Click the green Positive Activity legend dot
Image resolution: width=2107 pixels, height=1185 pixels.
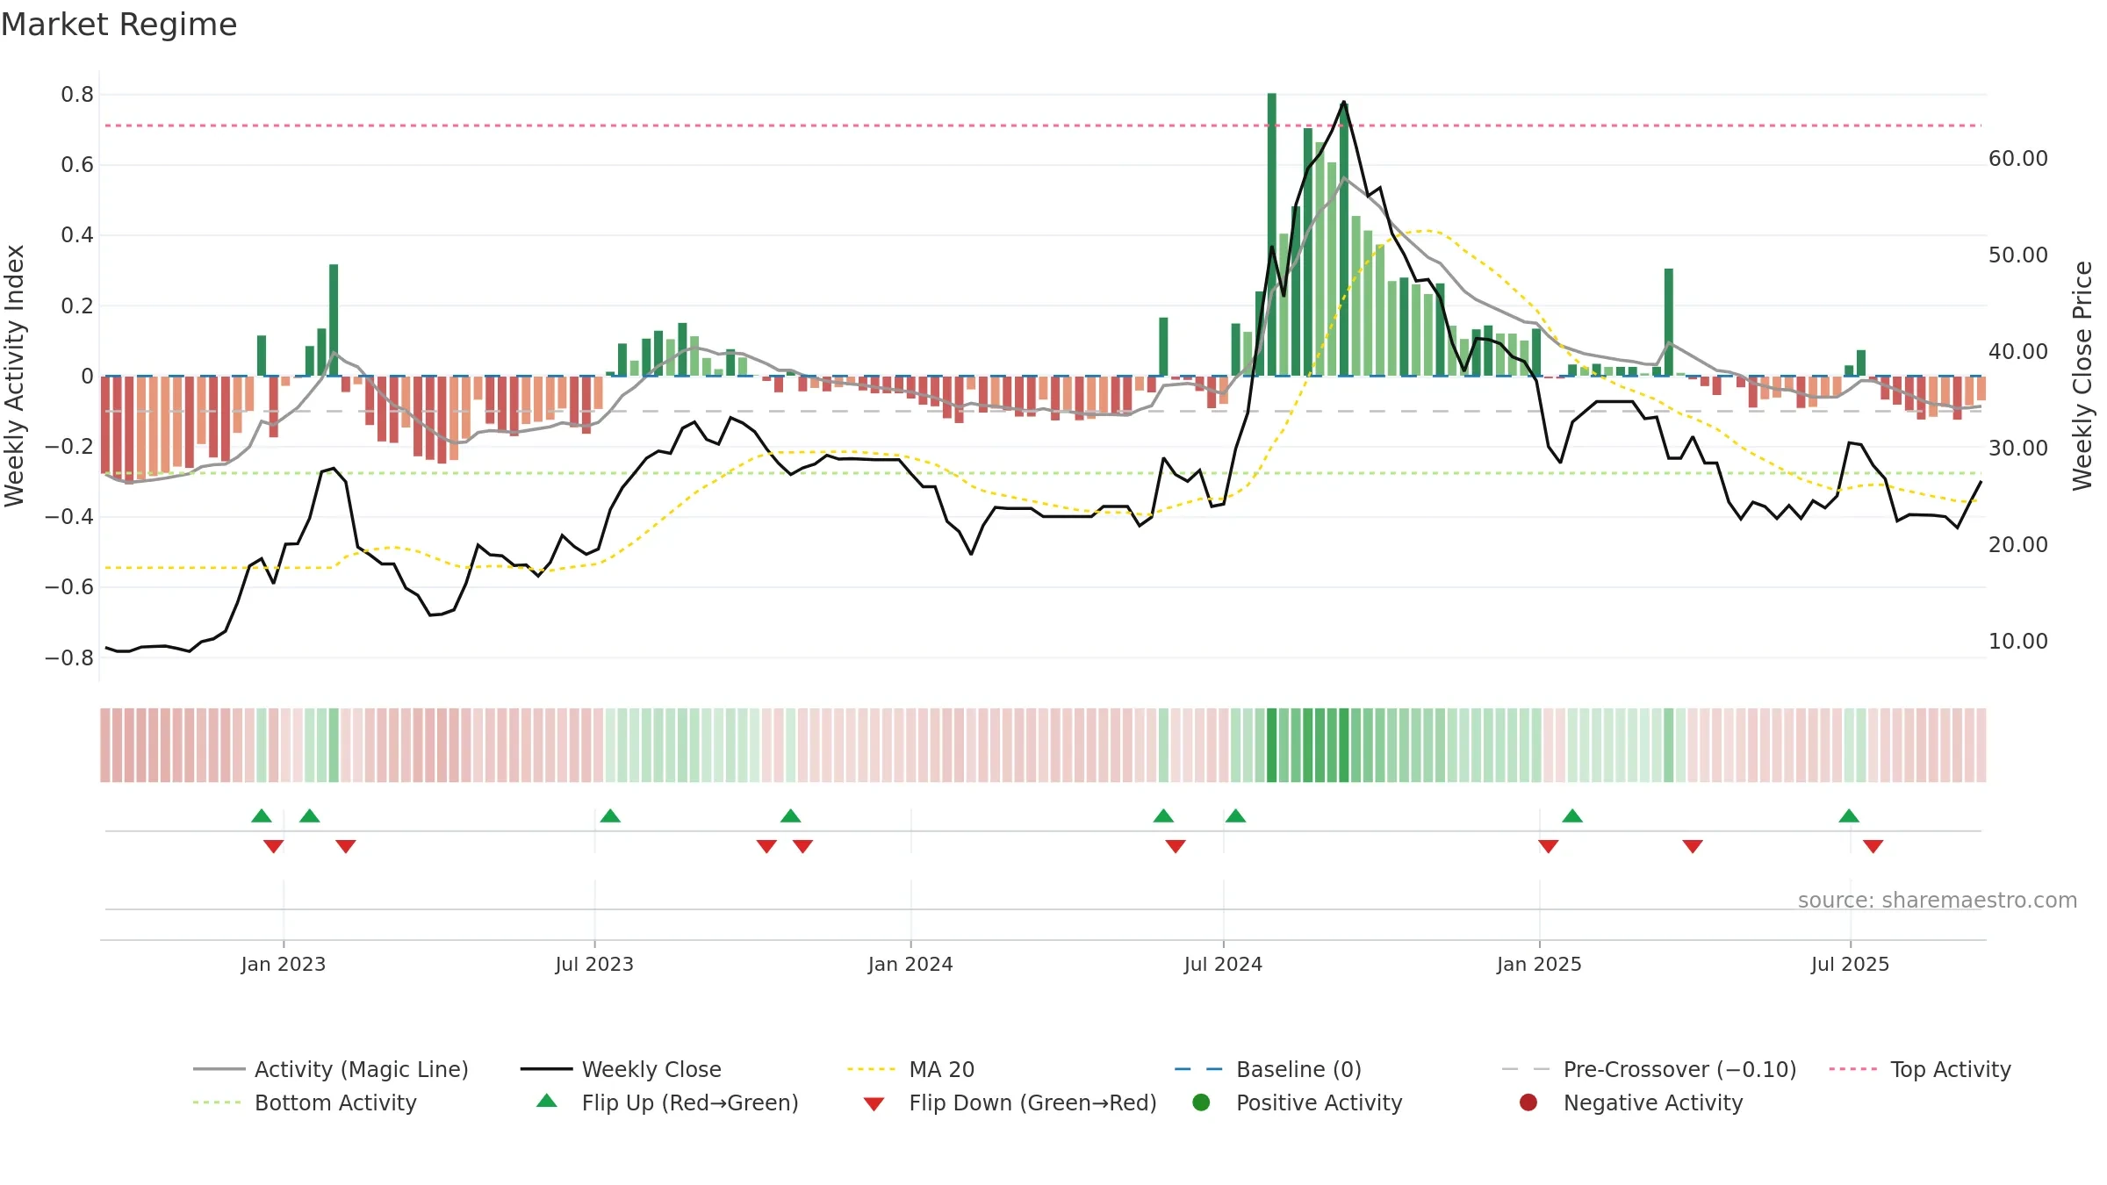tap(1201, 1102)
